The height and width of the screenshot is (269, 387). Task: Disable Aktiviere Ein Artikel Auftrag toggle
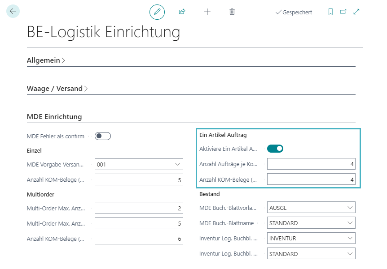[x=275, y=149]
